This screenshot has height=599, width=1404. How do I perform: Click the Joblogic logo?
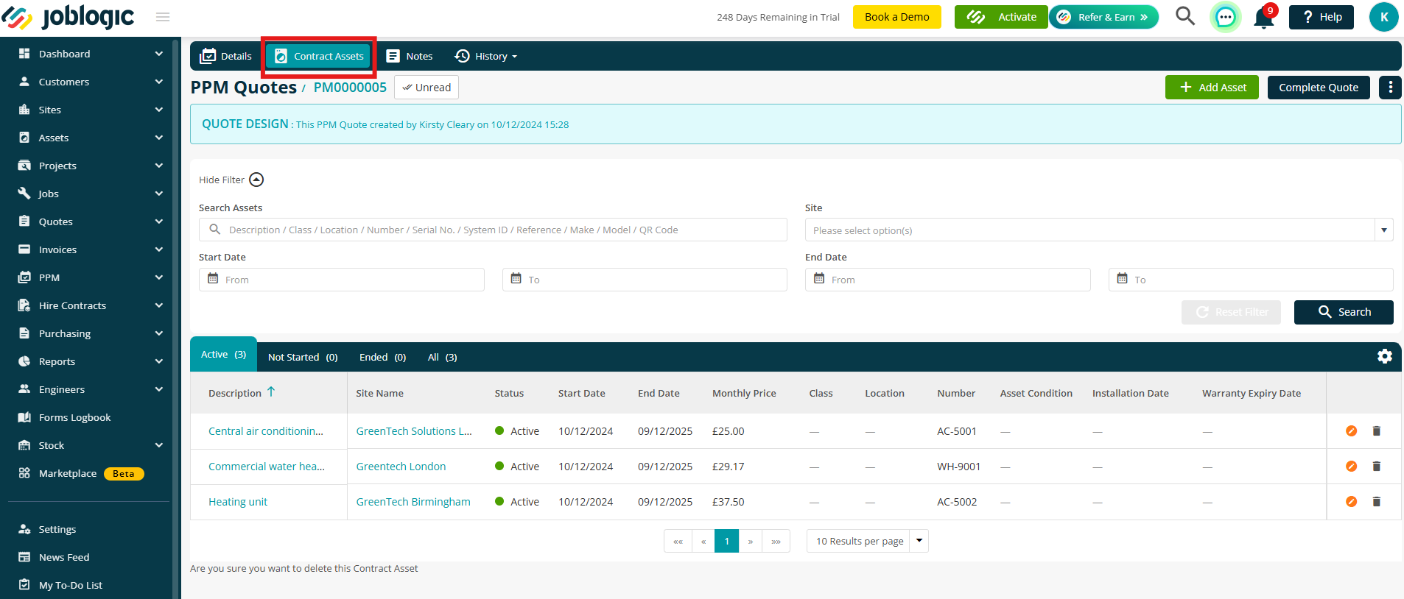(68, 17)
